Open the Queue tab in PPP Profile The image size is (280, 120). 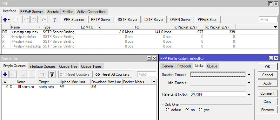click(212, 66)
